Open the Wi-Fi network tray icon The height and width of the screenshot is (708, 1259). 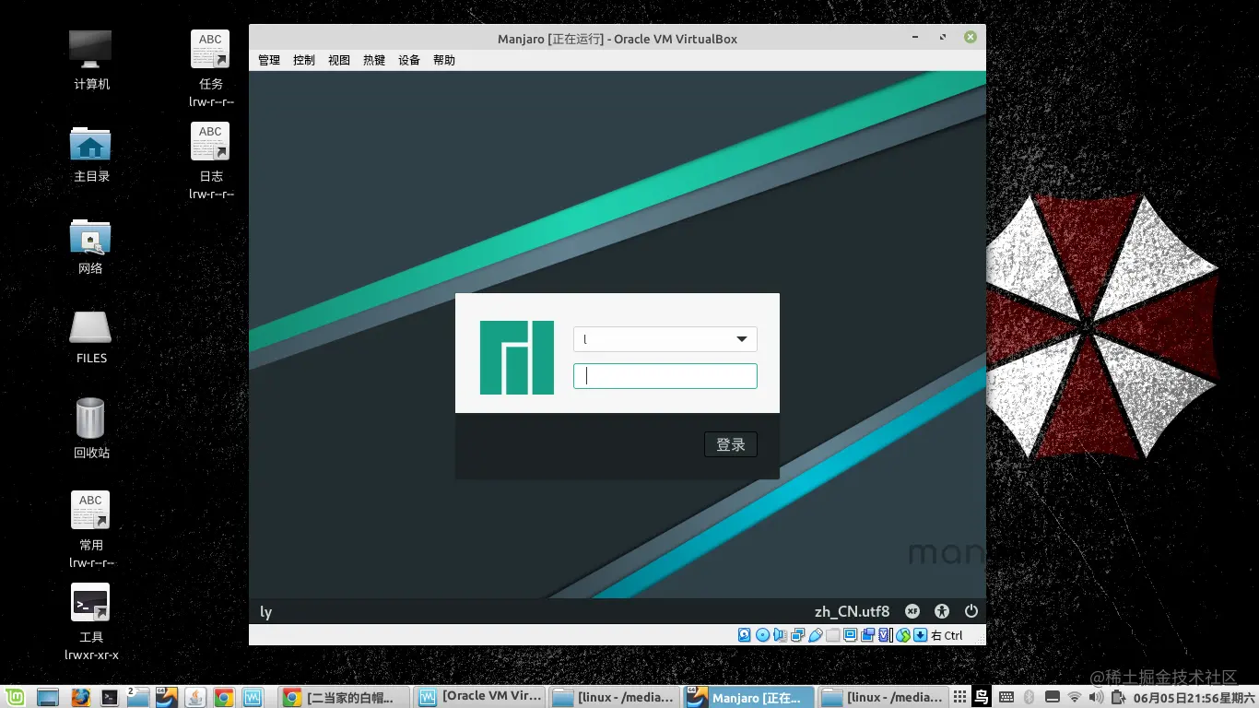1075,698
